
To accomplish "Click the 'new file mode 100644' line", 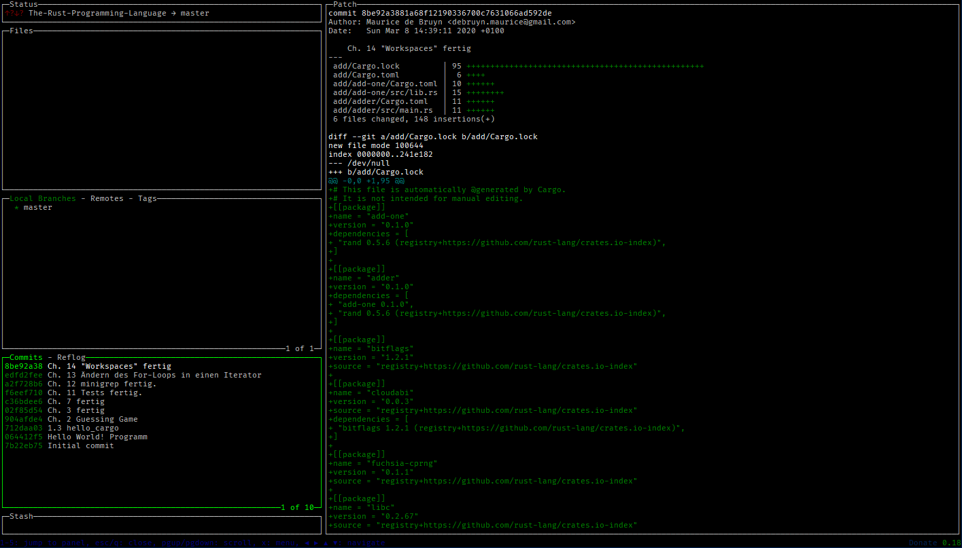I will click(x=376, y=145).
